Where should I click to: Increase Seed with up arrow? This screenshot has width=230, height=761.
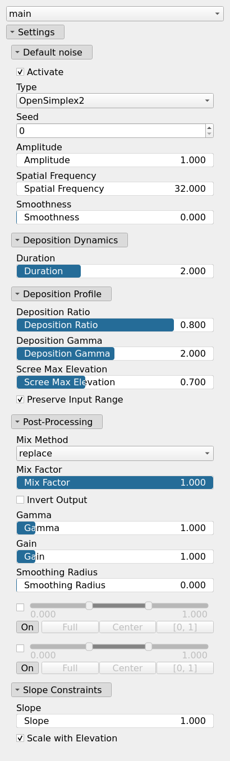[x=209, y=127]
